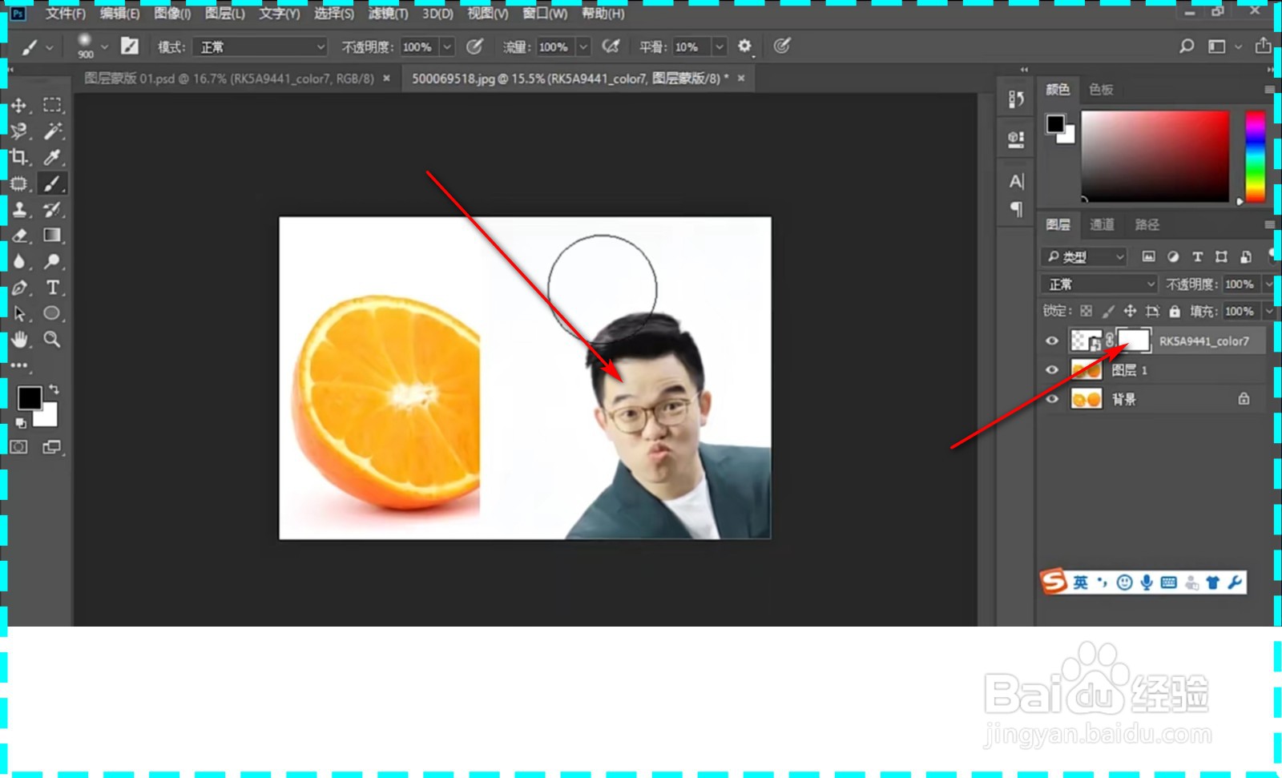
Task: Switch to the 图层蒙版 01.psd document tab
Action: [229, 79]
